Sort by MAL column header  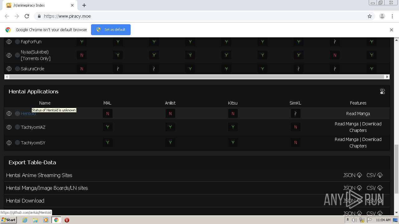tap(107, 103)
